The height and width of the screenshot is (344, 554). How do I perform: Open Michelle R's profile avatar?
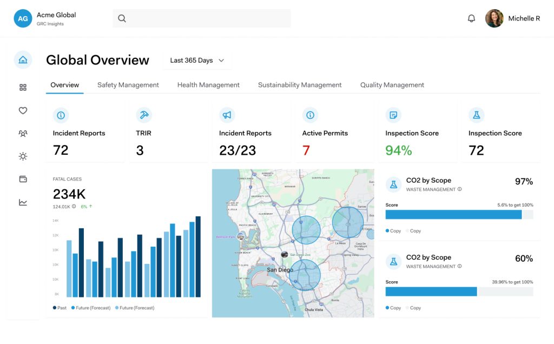tap(494, 18)
